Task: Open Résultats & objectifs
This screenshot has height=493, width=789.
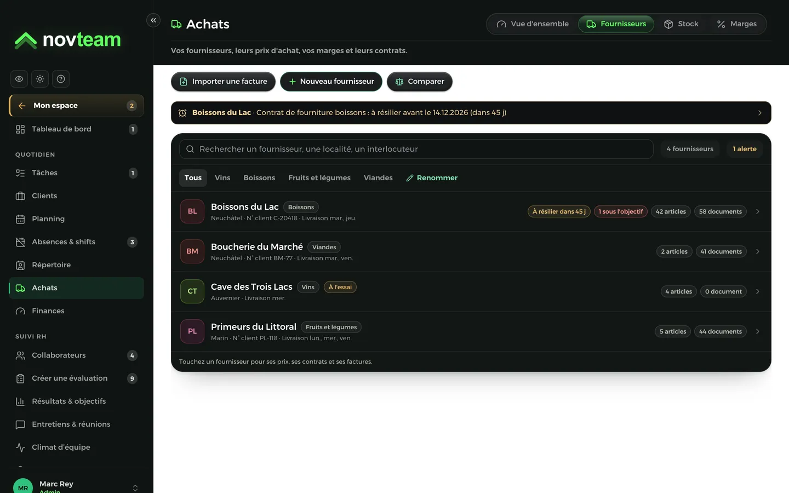Action: [77, 402]
